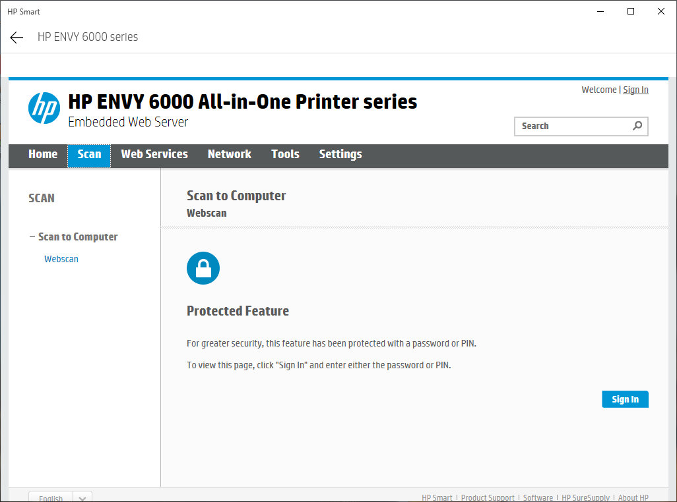Viewport: 677px width, 502px height.
Task: Click the Sign In link beside Welcome
Action: (x=635, y=90)
